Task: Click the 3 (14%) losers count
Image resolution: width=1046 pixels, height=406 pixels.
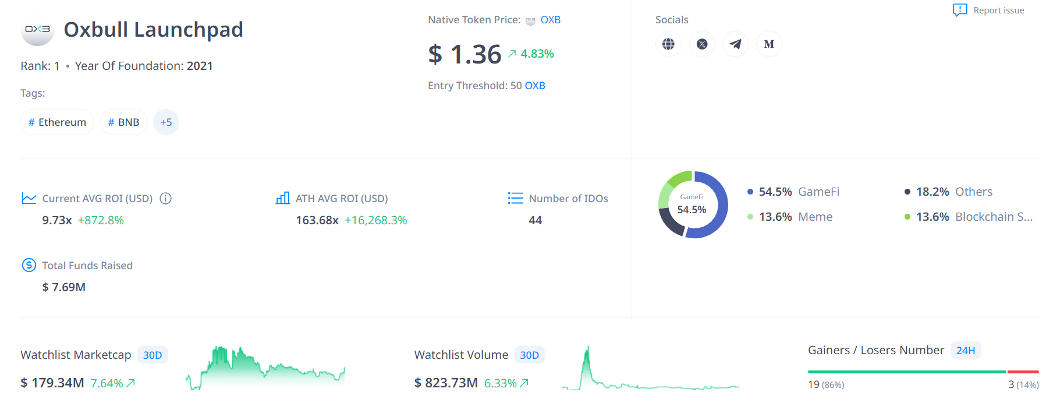Action: coord(1024,384)
